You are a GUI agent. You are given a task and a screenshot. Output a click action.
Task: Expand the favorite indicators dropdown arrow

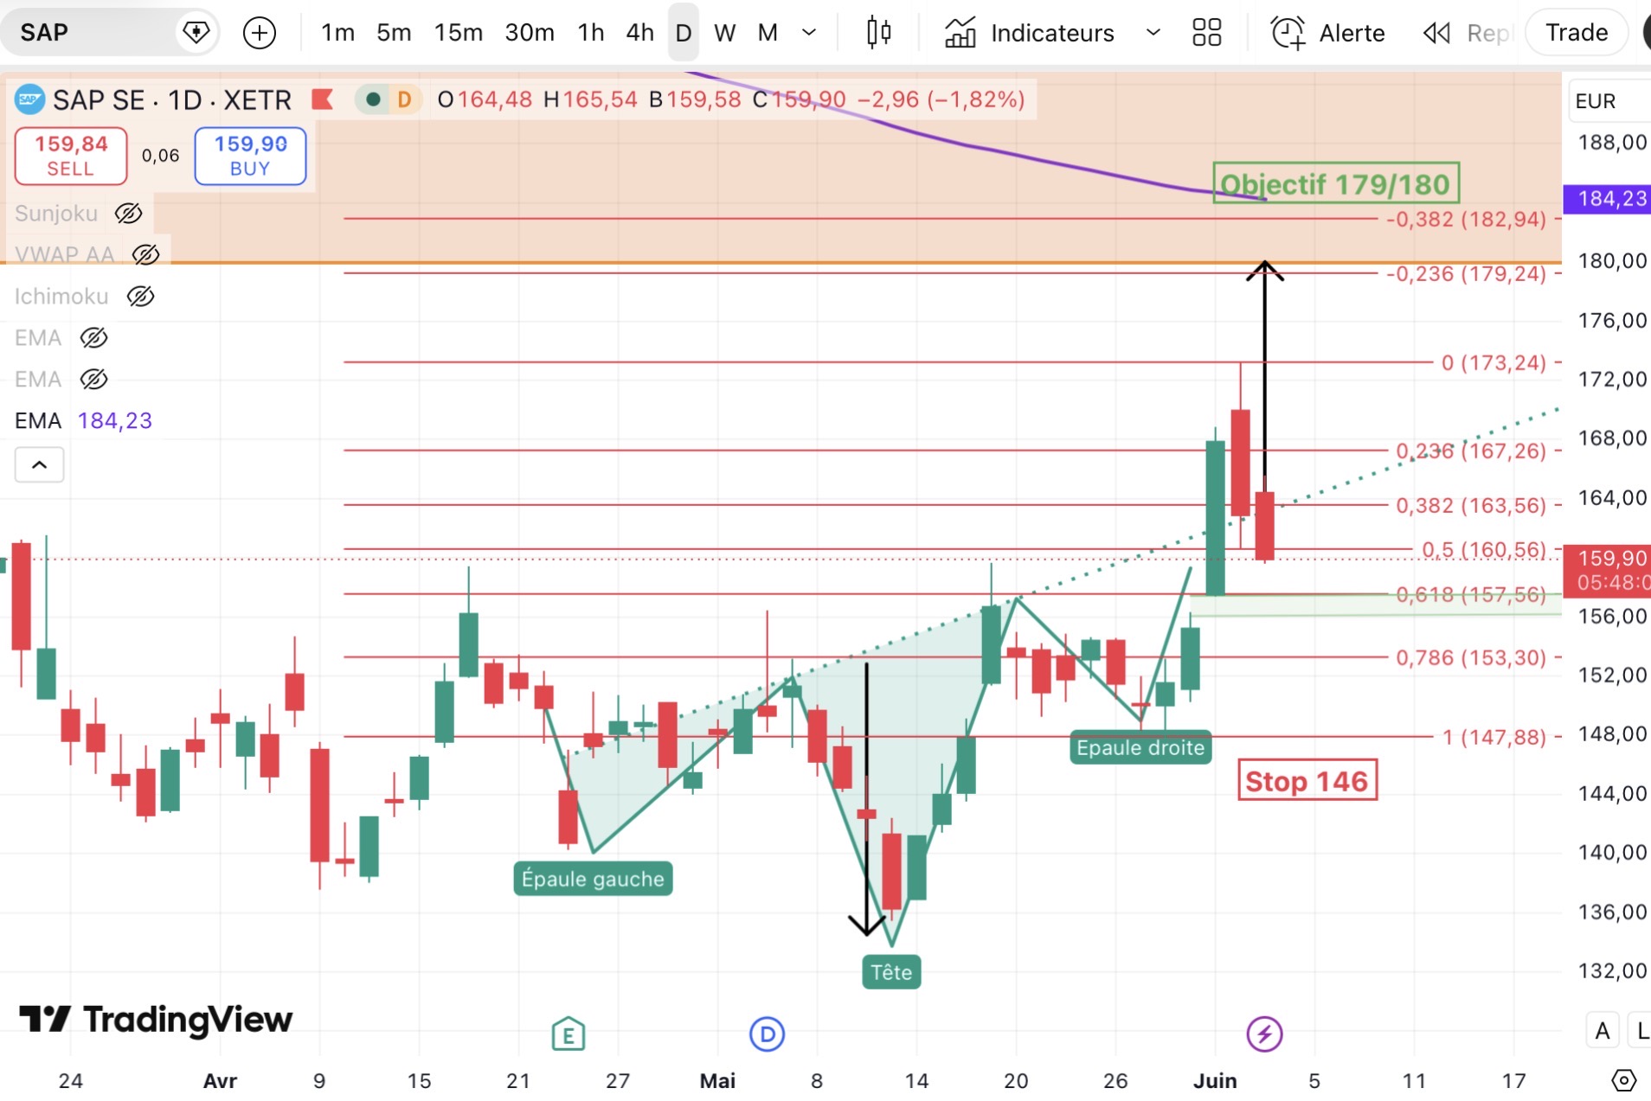point(1153,33)
